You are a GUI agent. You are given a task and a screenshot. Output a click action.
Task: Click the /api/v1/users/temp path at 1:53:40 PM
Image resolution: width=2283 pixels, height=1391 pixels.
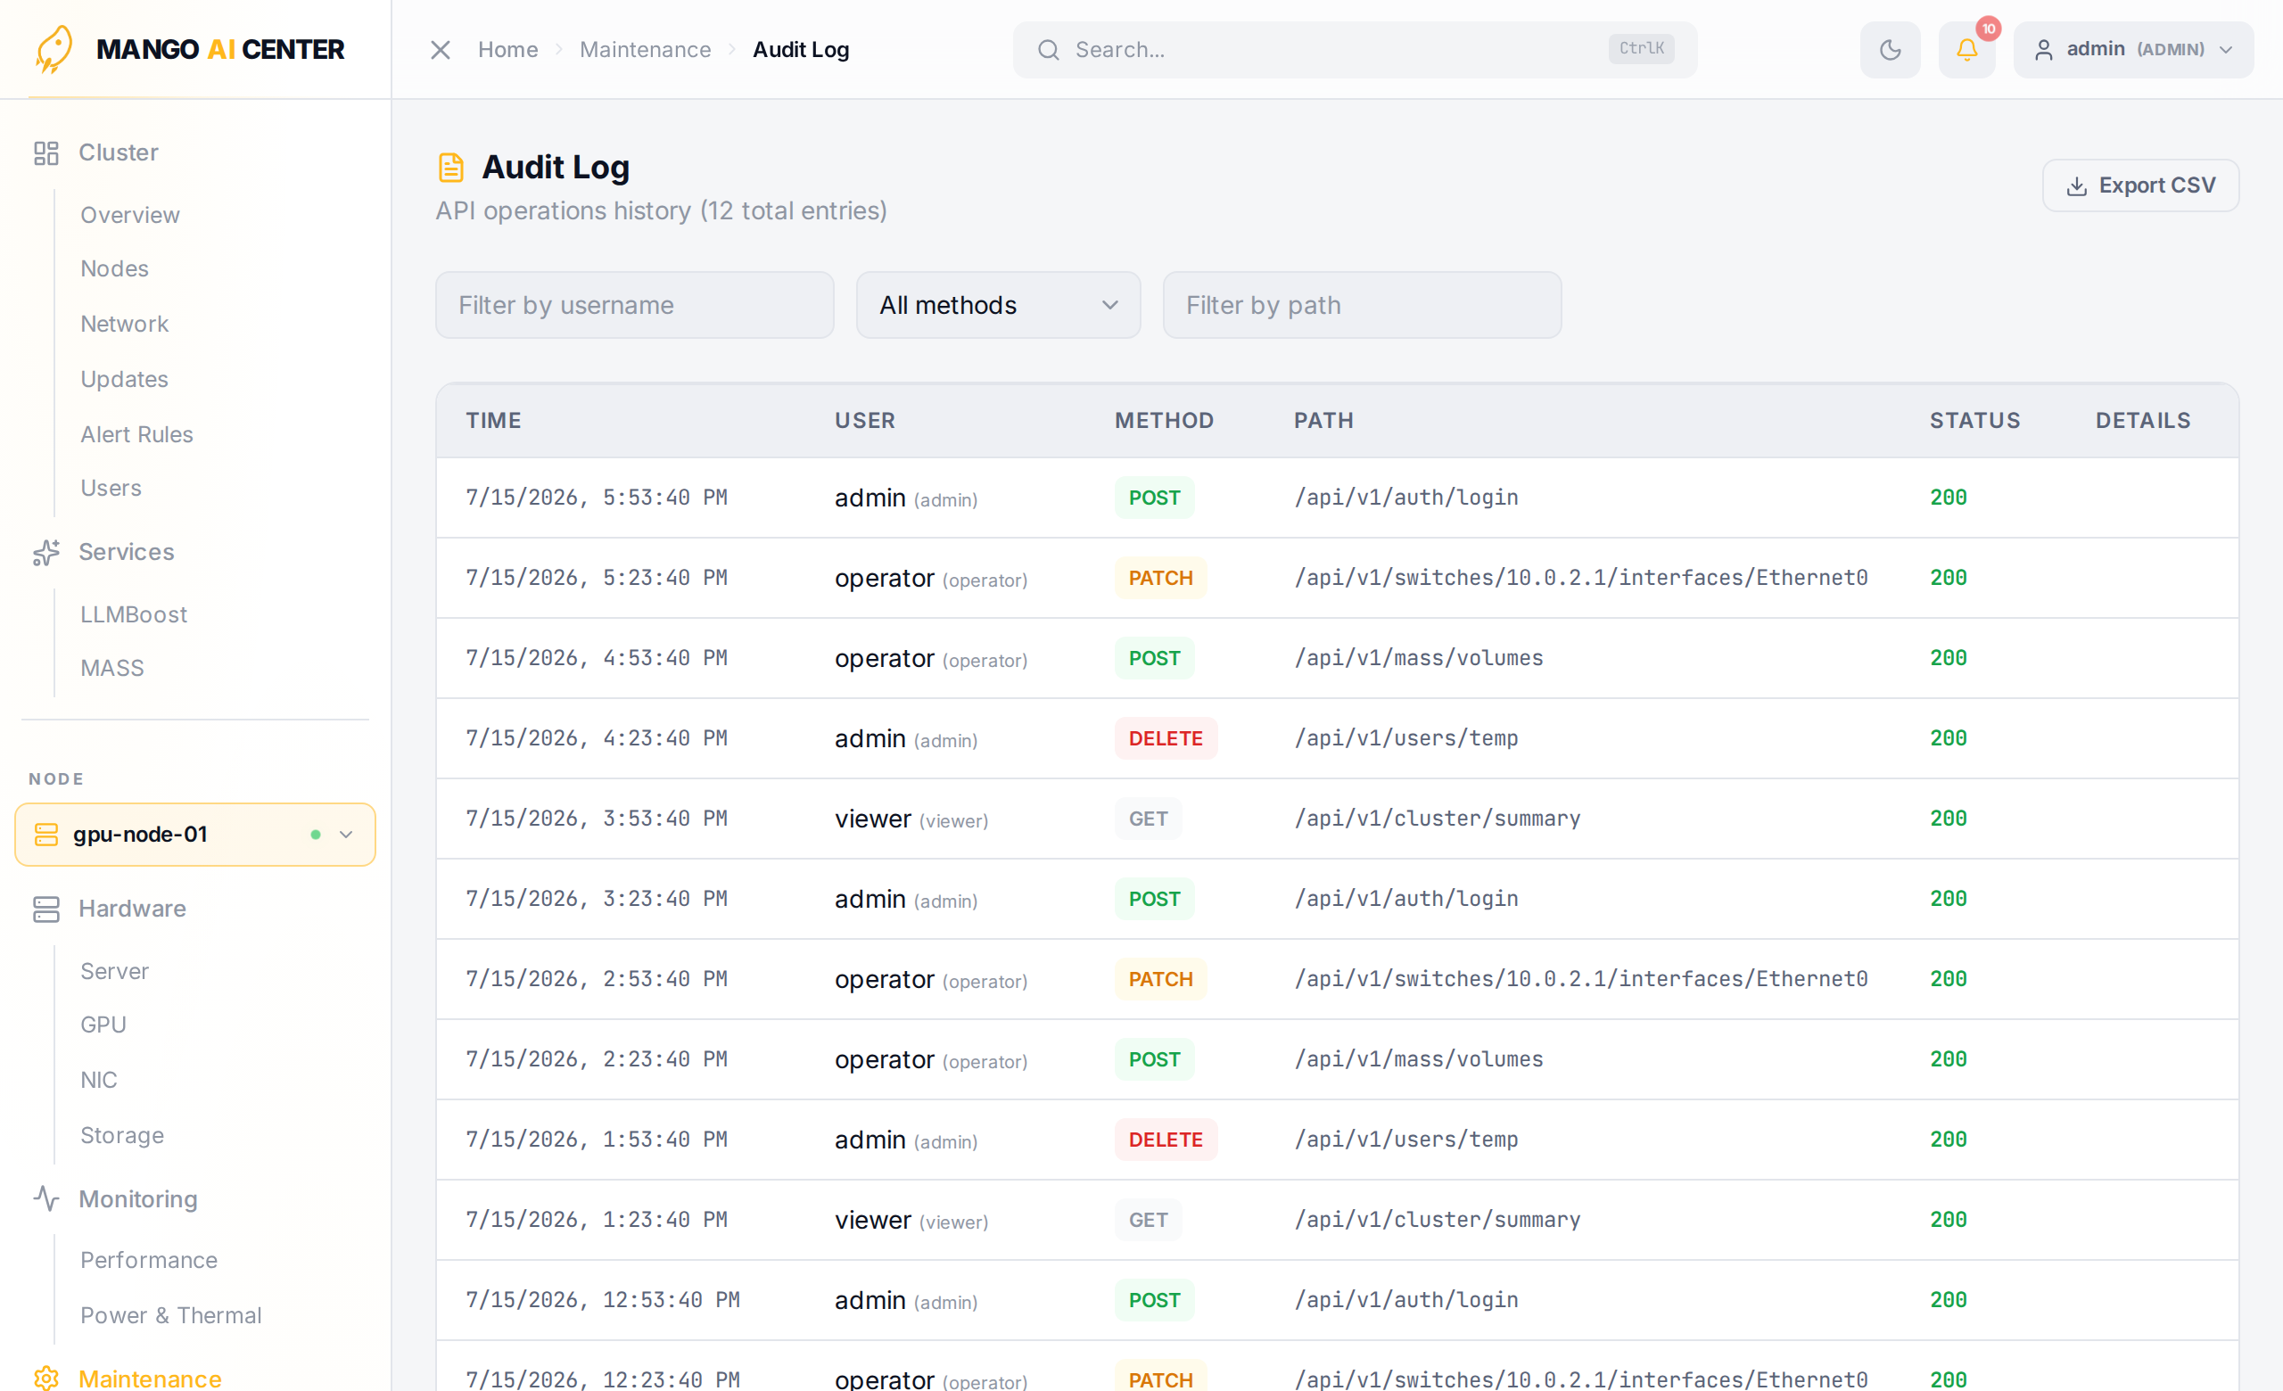(x=1405, y=1140)
